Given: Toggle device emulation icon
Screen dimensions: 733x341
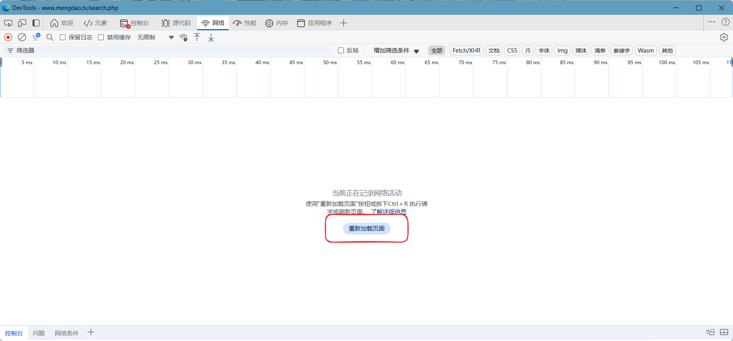Looking at the screenshot, I should [x=22, y=23].
